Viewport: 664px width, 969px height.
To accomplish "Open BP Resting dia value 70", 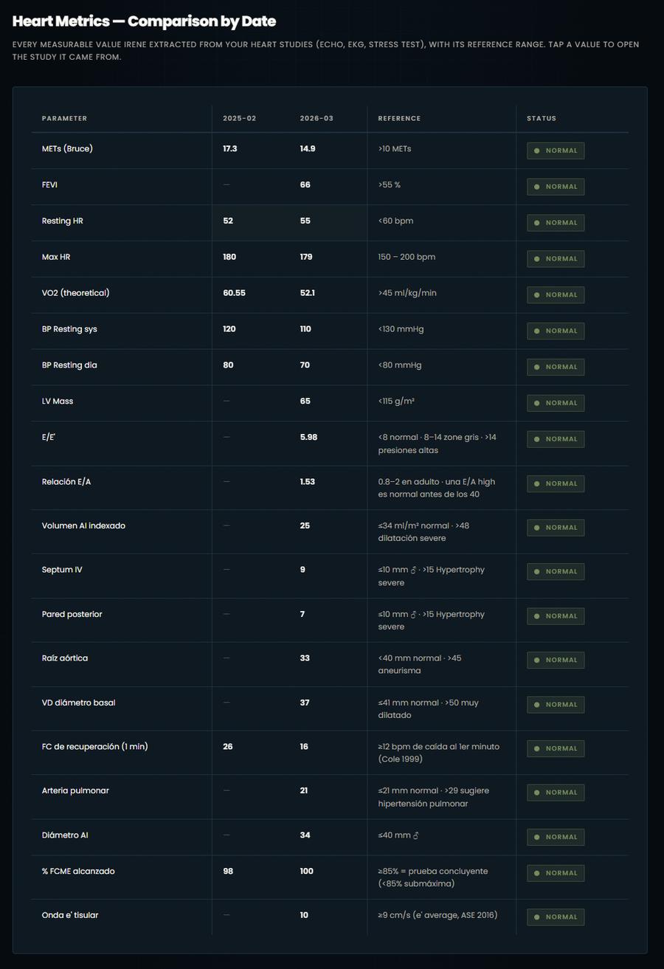I will 305,366.
